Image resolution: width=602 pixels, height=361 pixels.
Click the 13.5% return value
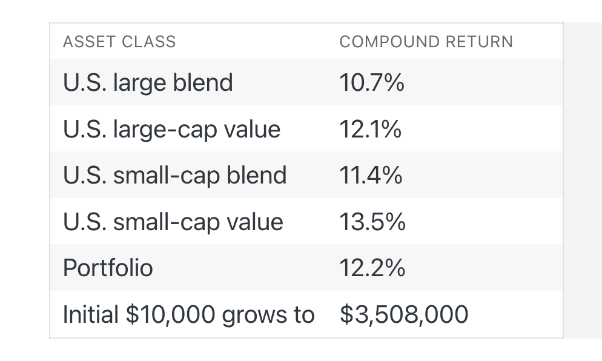tap(372, 222)
